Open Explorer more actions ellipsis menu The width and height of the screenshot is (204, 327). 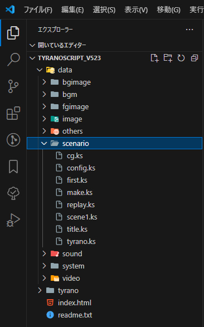point(190,30)
